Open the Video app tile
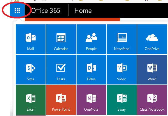 pos(122,70)
